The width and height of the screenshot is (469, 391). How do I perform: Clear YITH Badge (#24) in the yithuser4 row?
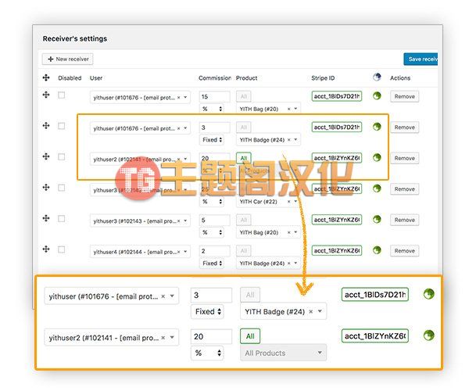(288, 264)
